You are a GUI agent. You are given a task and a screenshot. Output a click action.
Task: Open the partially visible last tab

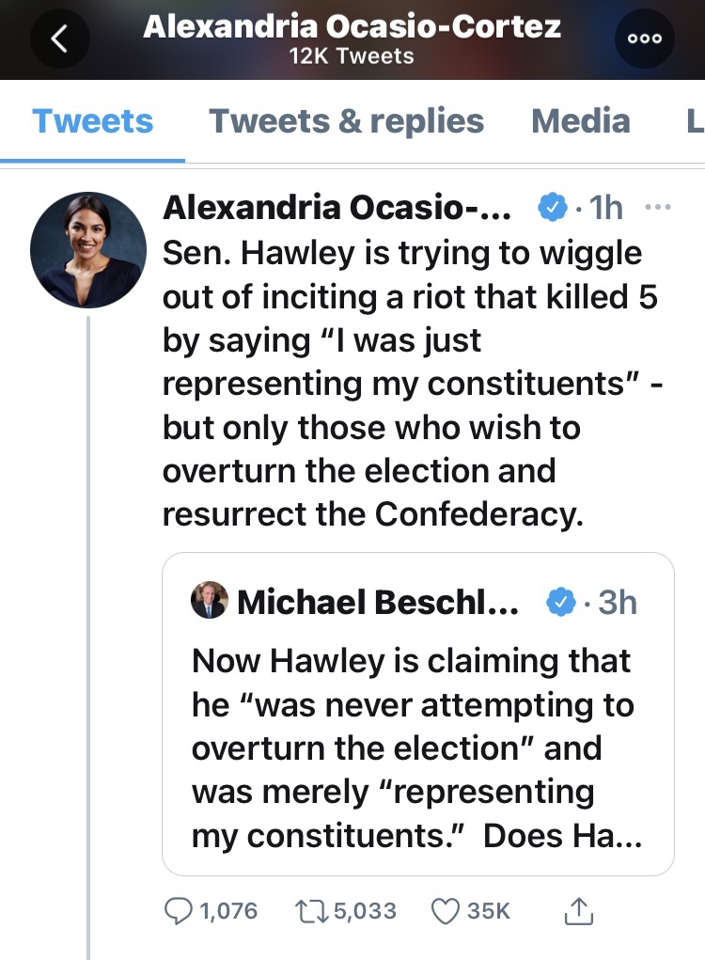694,121
